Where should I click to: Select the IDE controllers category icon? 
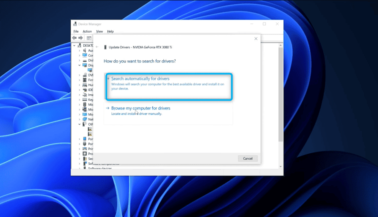tap(84, 90)
